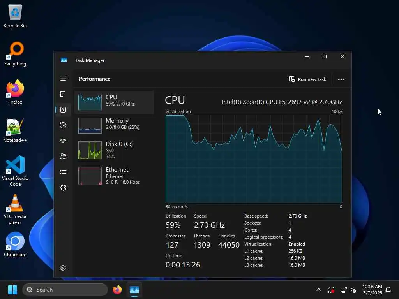Minimize the Task Manager window

click(x=307, y=56)
